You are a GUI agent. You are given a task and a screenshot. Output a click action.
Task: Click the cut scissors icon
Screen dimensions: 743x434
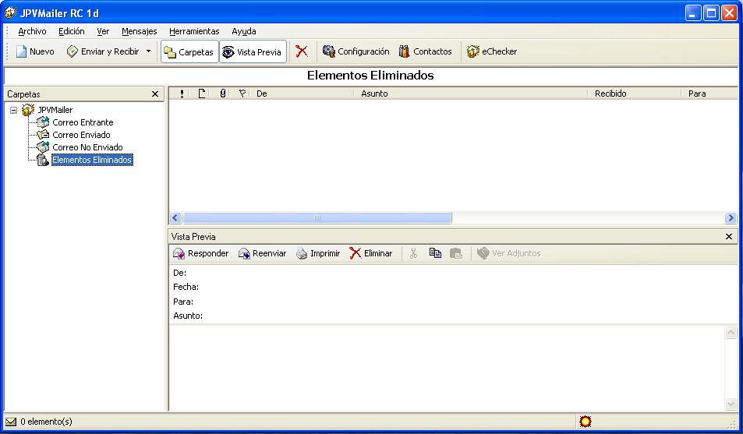point(413,253)
